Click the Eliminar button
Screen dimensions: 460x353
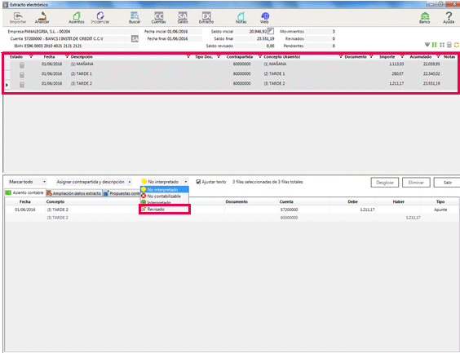click(x=416, y=183)
